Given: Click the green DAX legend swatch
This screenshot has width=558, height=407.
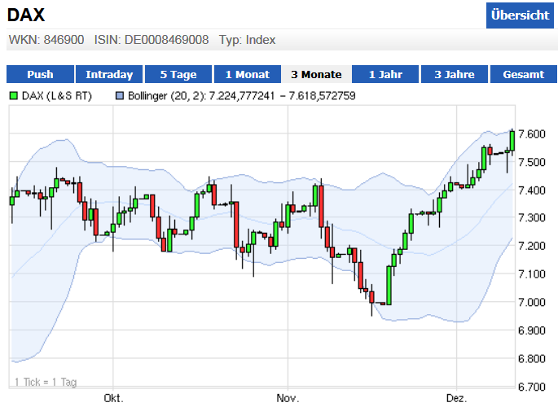Looking at the screenshot, I should coord(14,95).
